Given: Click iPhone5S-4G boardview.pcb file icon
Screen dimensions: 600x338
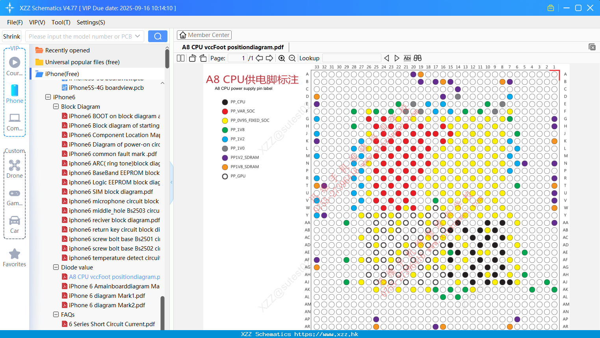Looking at the screenshot, I should pyautogui.click(x=65, y=88).
